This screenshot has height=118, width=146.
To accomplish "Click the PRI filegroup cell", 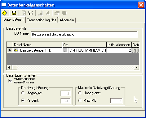I will click(135, 50).
